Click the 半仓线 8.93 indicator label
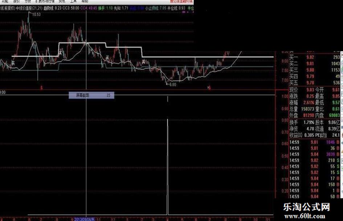 (176, 8)
